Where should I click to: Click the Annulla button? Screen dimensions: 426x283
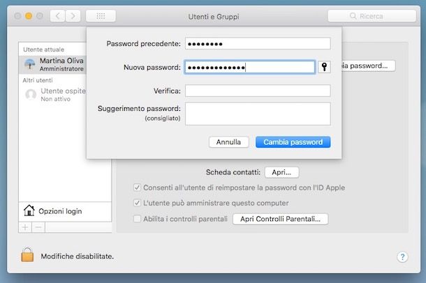[229, 142]
